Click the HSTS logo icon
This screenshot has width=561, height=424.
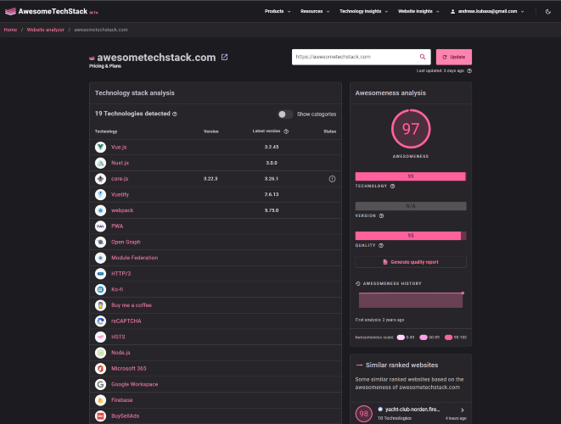coord(100,337)
